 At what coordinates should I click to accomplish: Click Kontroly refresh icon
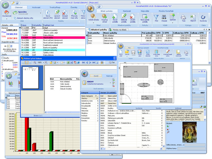pyautogui.click(x=203, y=17)
